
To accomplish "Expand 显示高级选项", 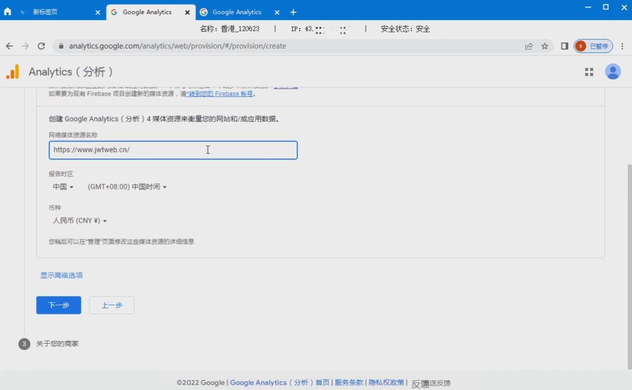I will (x=61, y=275).
